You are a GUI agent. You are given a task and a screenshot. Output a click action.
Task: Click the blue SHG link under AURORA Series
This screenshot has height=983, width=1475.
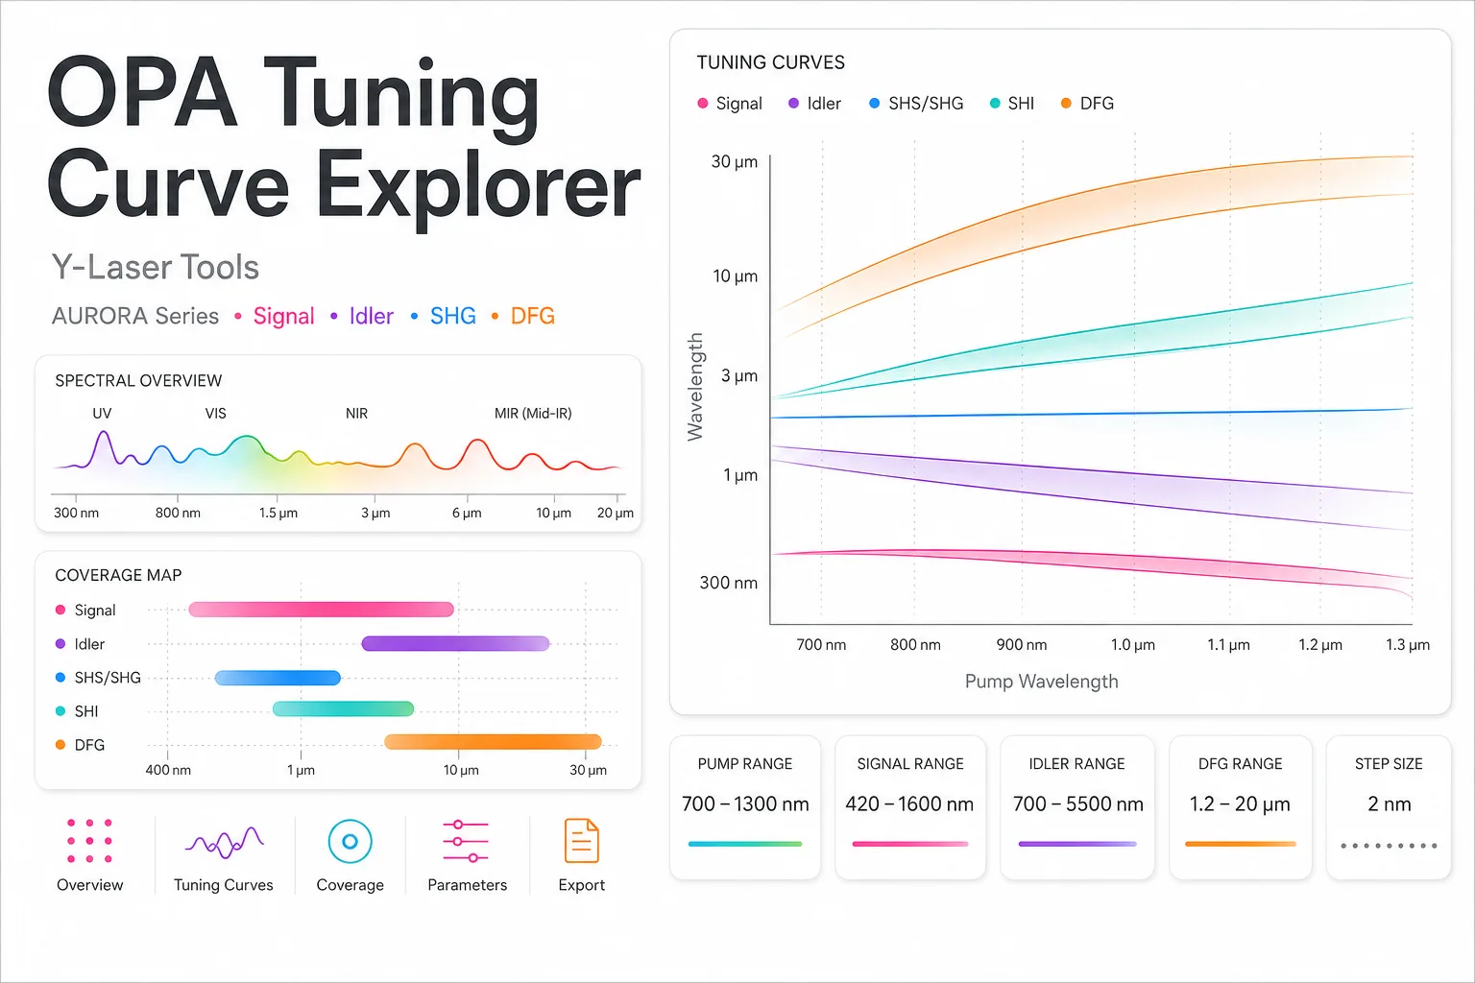(453, 316)
